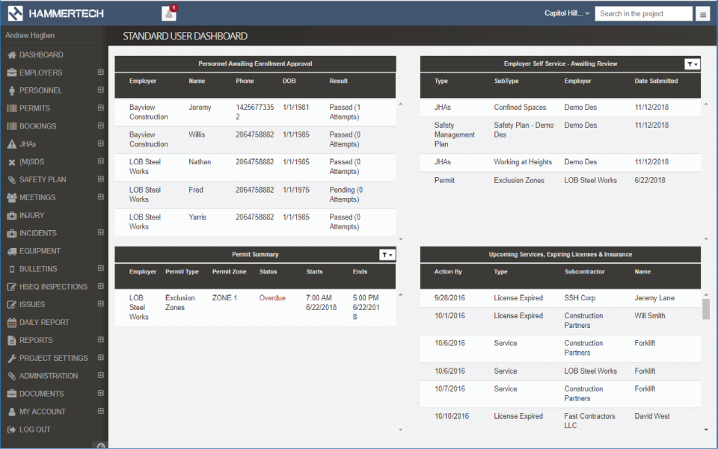Sort by the Result column header

coord(338,81)
